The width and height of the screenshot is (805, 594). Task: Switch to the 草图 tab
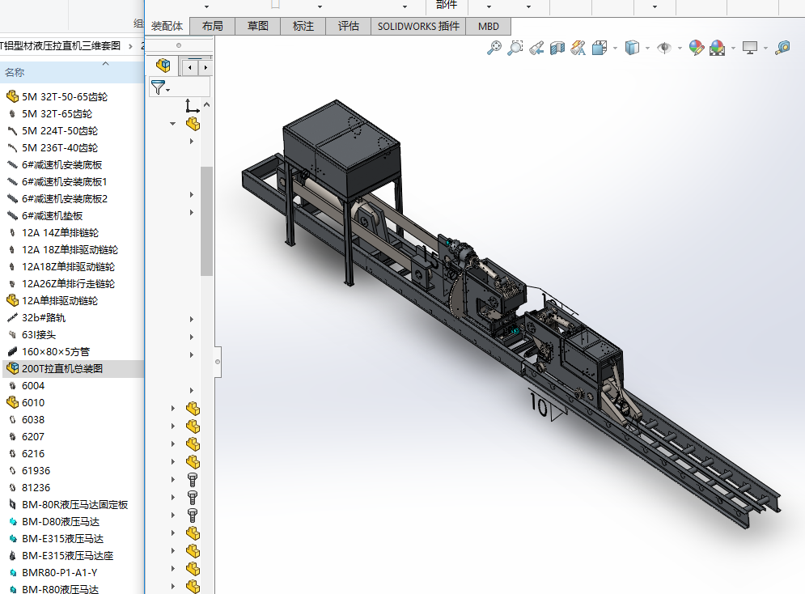coord(258,26)
